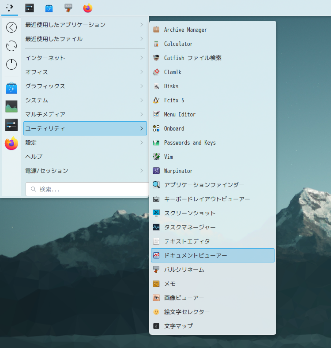Click the Passwords and Keys icon
This screenshot has height=348, width=331.
(x=156, y=143)
